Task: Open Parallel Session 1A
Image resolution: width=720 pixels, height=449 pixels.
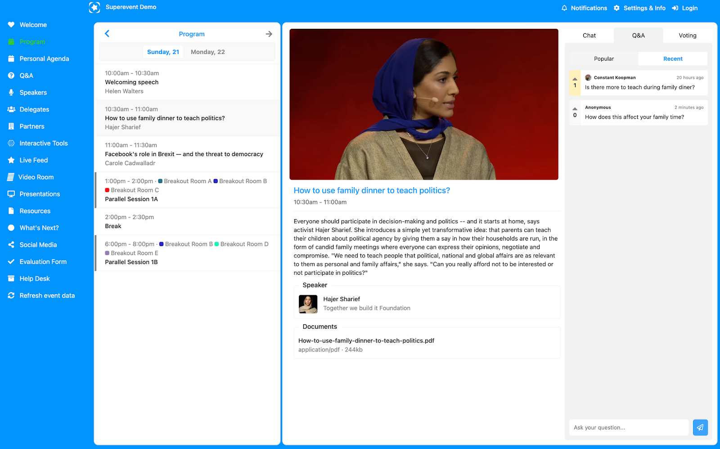Action: tap(187, 190)
